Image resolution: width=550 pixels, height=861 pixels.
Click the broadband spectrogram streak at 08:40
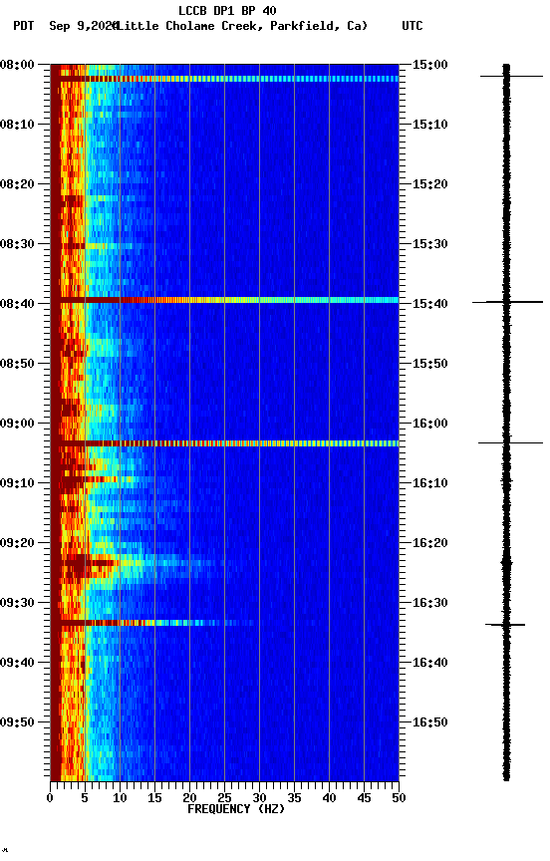(224, 300)
